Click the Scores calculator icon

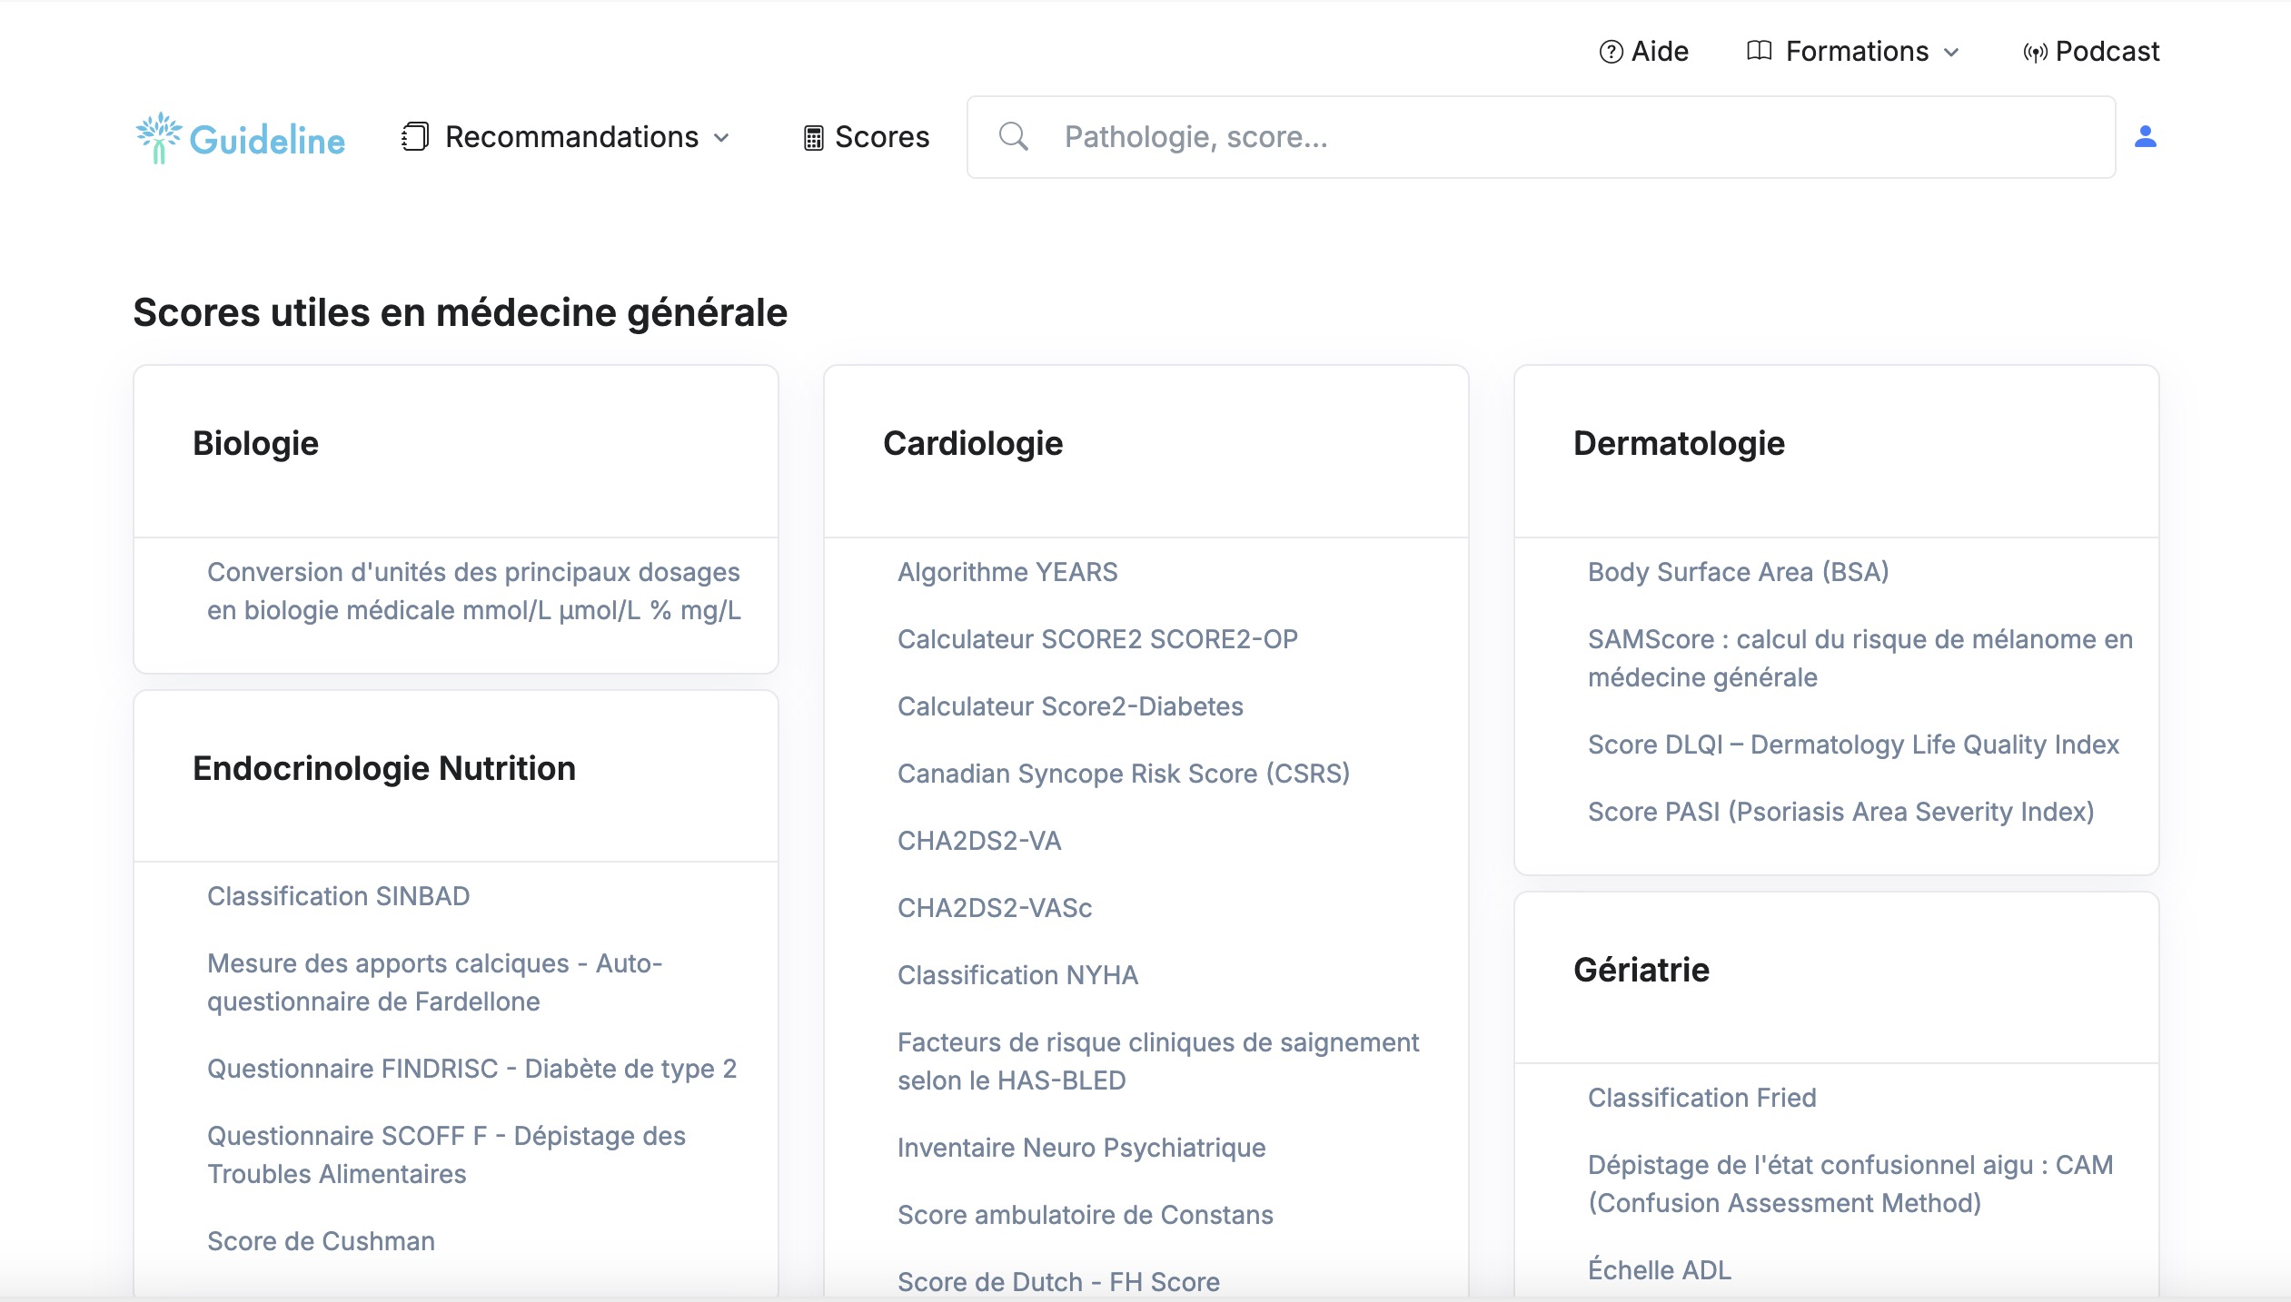click(x=813, y=138)
